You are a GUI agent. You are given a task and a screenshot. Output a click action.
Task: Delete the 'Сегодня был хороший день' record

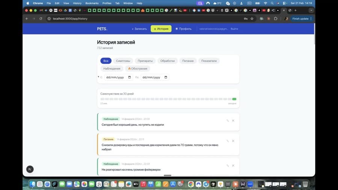tap(233, 121)
